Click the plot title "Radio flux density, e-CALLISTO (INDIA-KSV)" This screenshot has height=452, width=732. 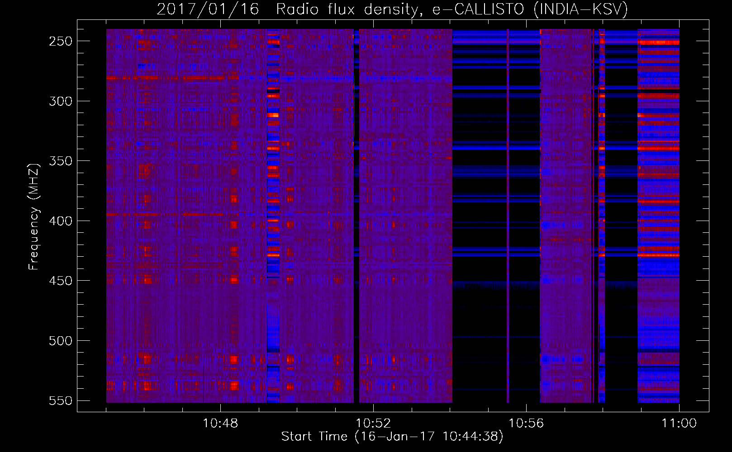pyautogui.click(x=452, y=9)
